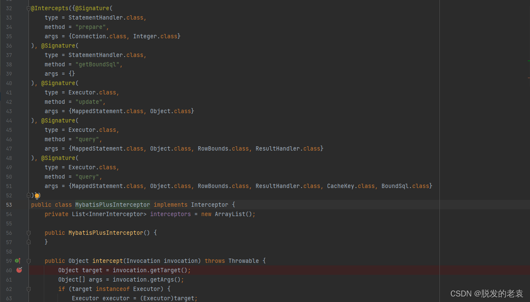Toggle folding of the intercept method body
530x302 pixels.
click(28, 260)
